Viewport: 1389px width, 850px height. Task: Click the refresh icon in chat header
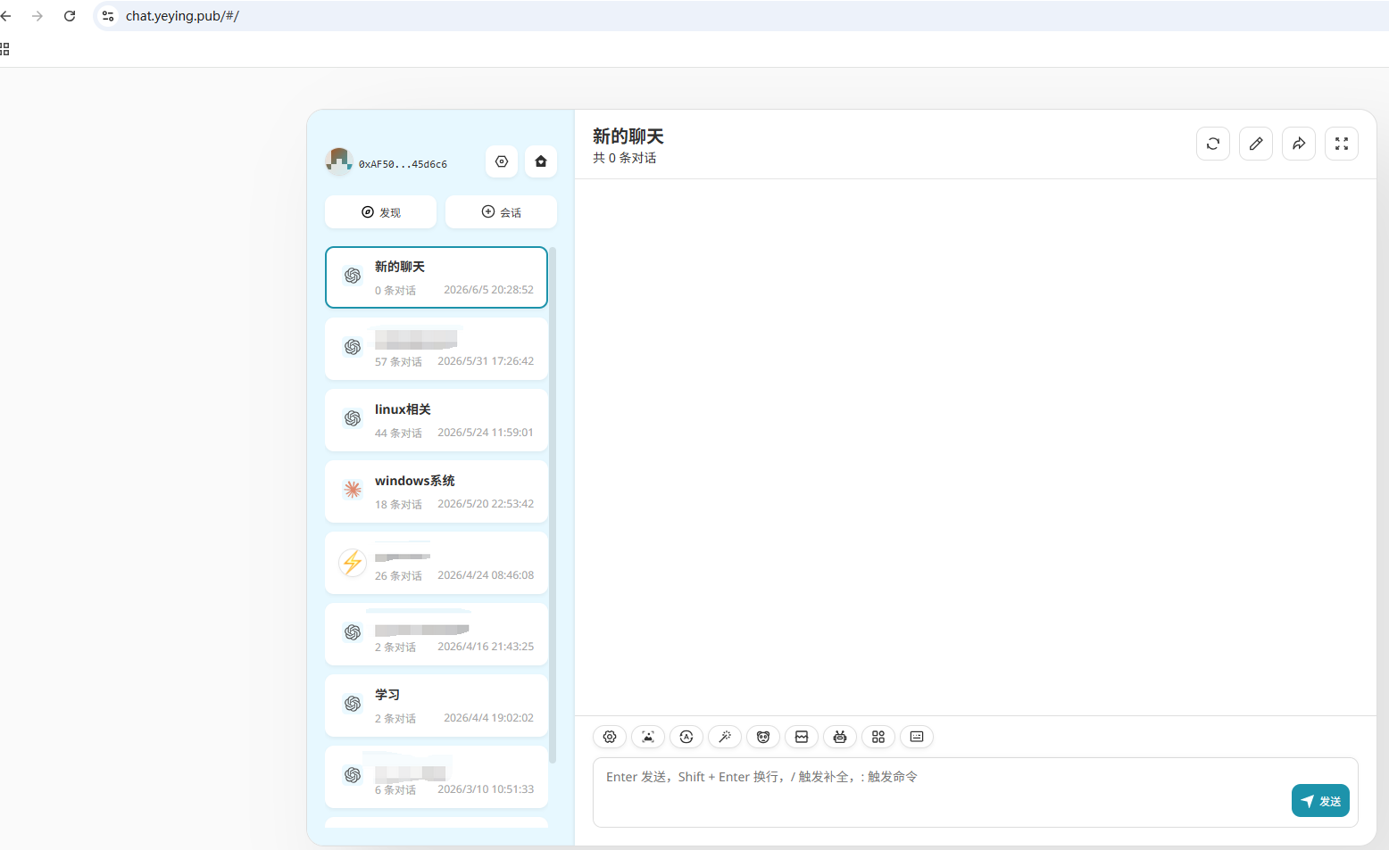click(x=1213, y=144)
